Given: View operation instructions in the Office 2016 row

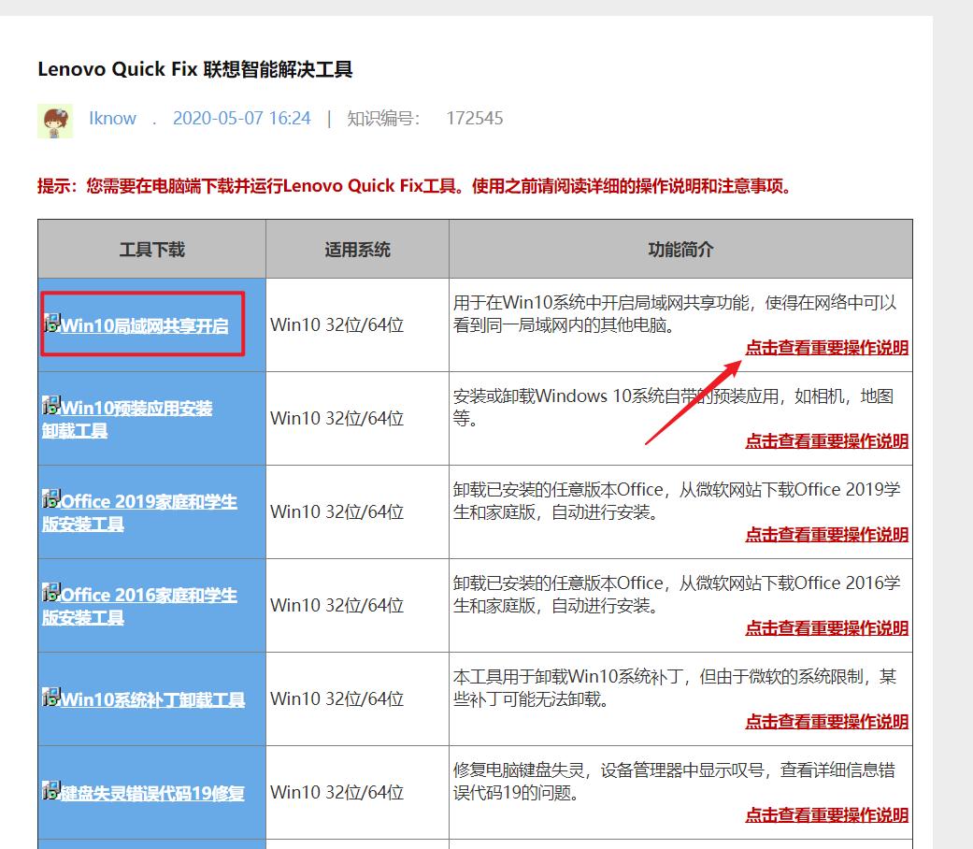Looking at the screenshot, I should click(x=826, y=627).
